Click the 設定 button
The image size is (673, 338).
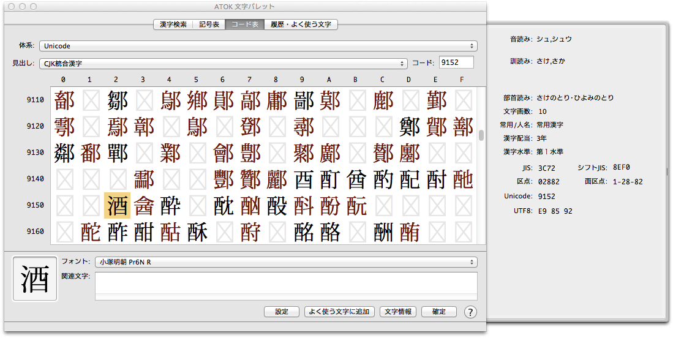point(282,312)
